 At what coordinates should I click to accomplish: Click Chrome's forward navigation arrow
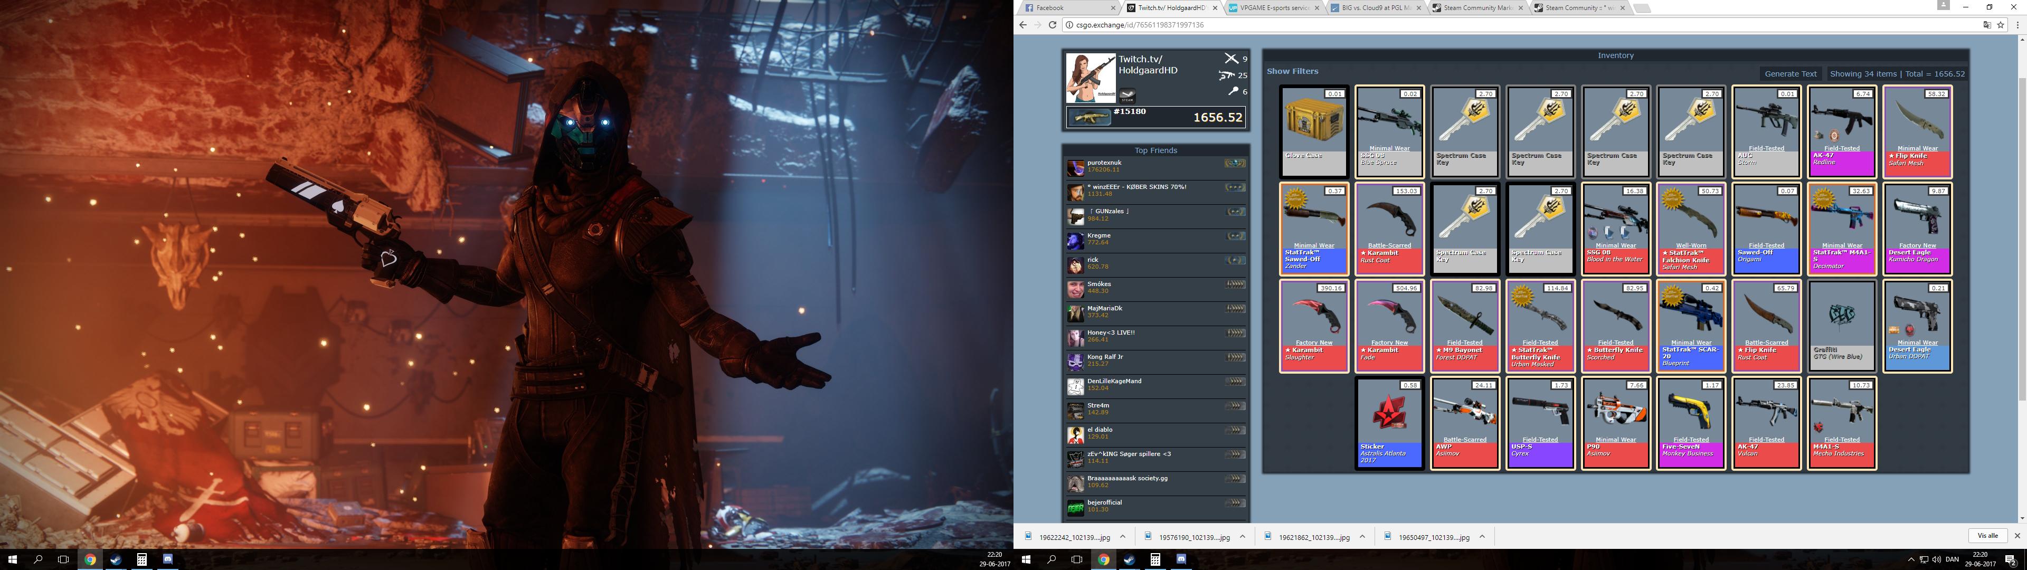[1037, 24]
